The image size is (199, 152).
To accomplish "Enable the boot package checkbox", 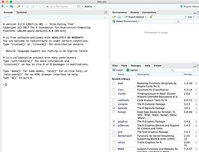I will coord(114,83).
